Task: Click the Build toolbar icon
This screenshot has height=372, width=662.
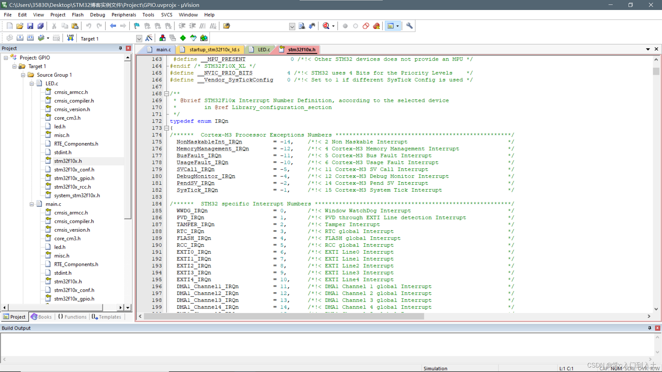Action: [20, 38]
